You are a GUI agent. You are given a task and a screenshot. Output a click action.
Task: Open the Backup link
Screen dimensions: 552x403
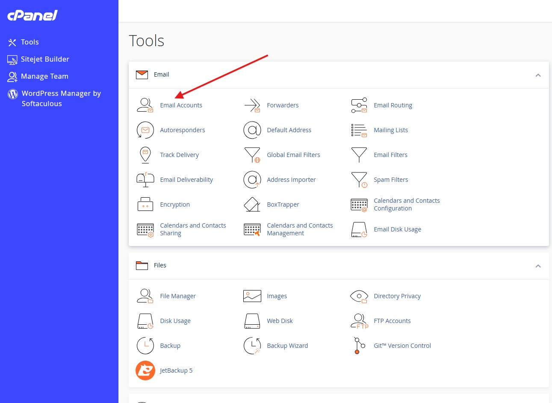coord(170,346)
